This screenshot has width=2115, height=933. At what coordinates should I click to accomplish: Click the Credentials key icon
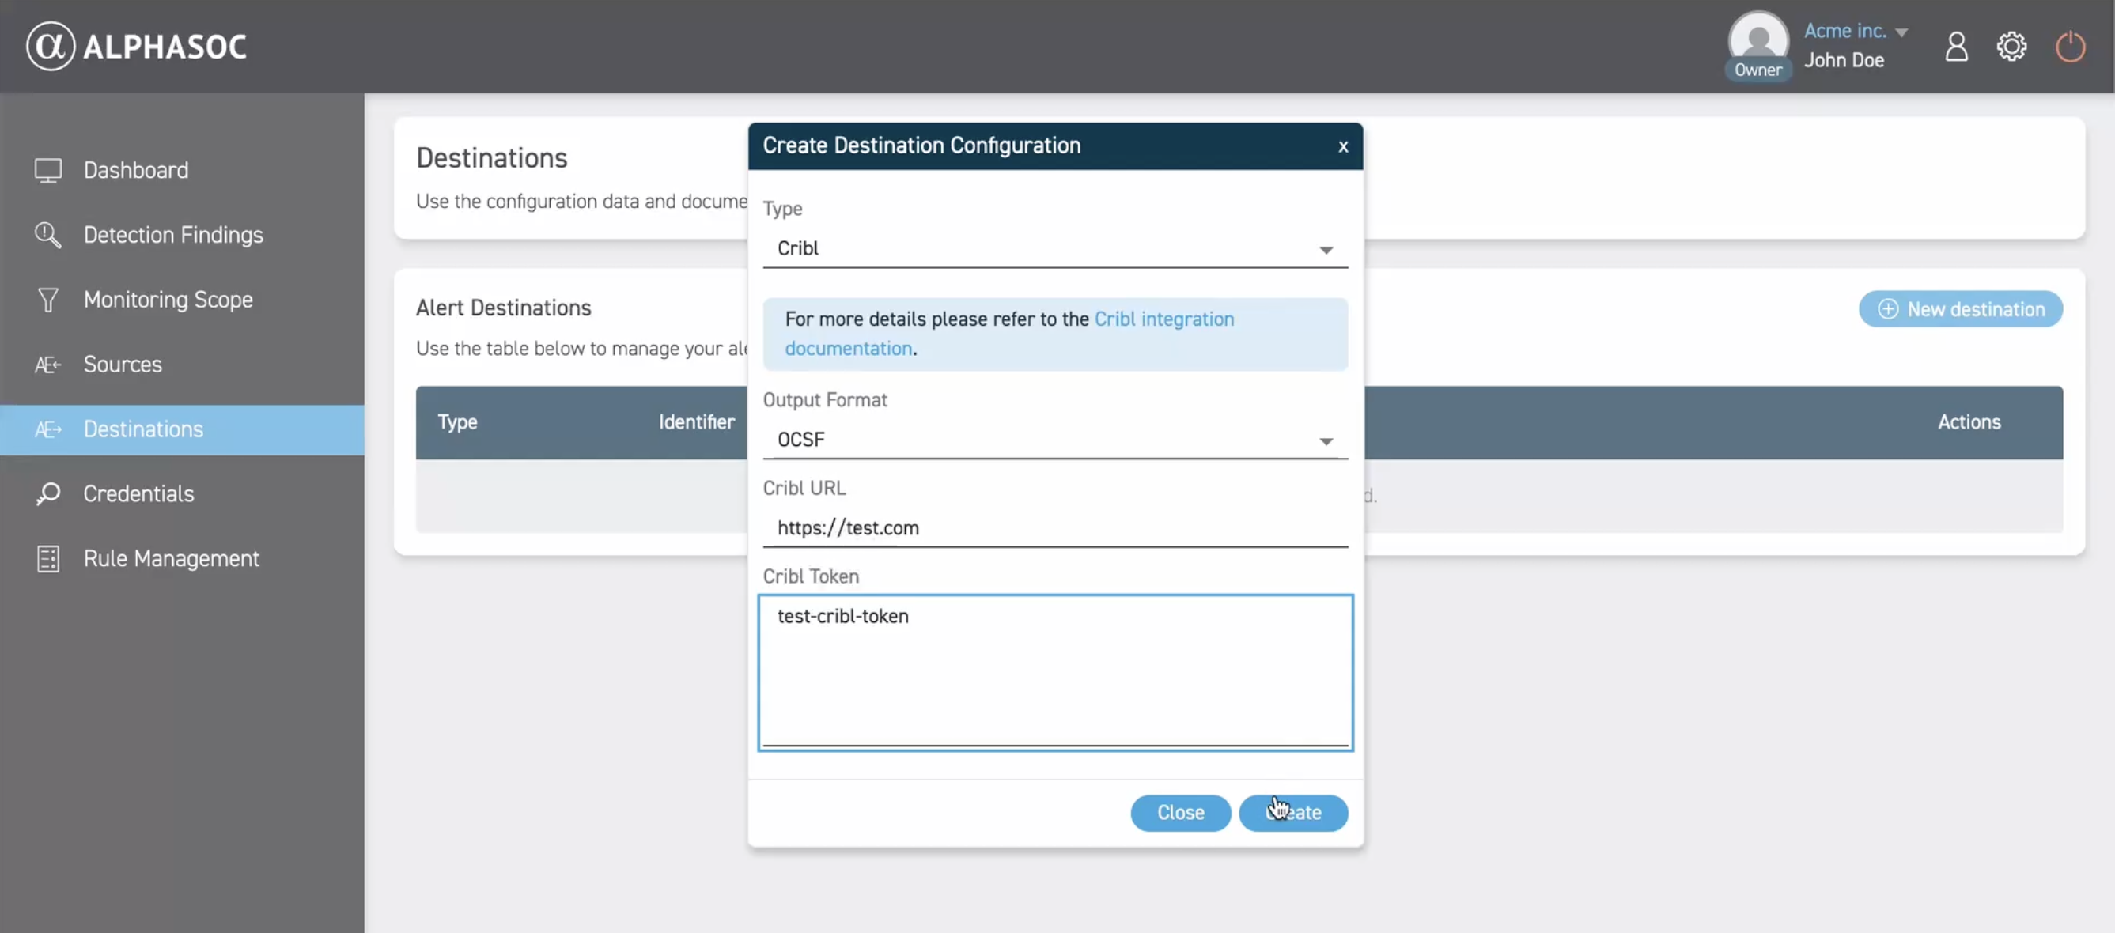[x=47, y=493]
